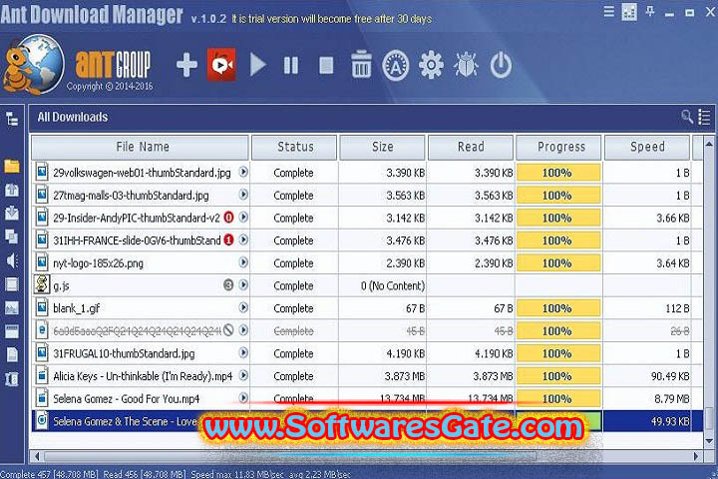
Task: Select blank_1.gif file row
Action: [367, 308]
